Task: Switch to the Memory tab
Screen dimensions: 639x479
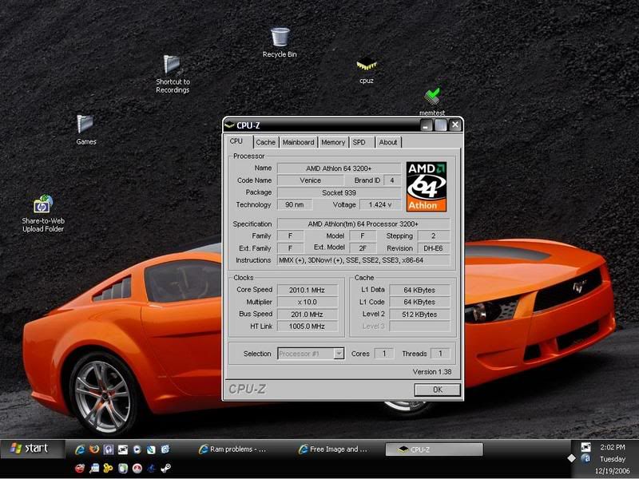Action: pos(332,142)
